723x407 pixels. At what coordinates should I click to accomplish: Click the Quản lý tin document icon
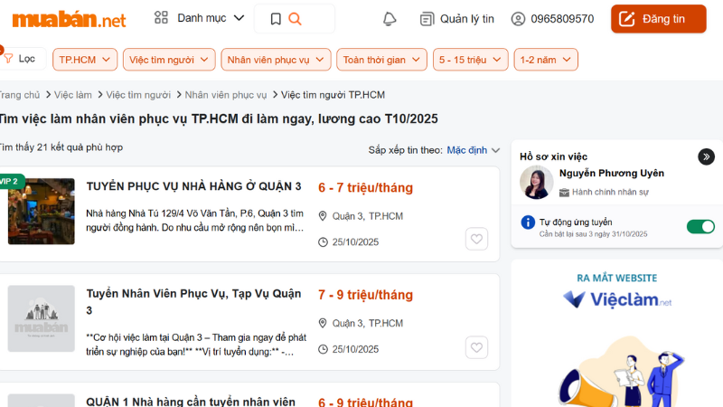click(x=427, y=19)
